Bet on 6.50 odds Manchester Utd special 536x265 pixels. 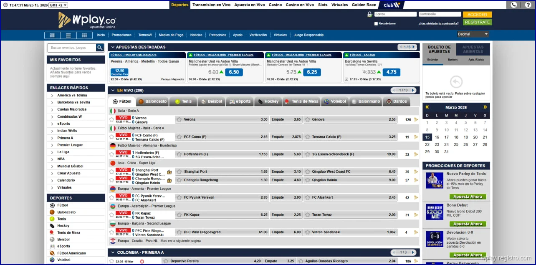pos(234,72)
